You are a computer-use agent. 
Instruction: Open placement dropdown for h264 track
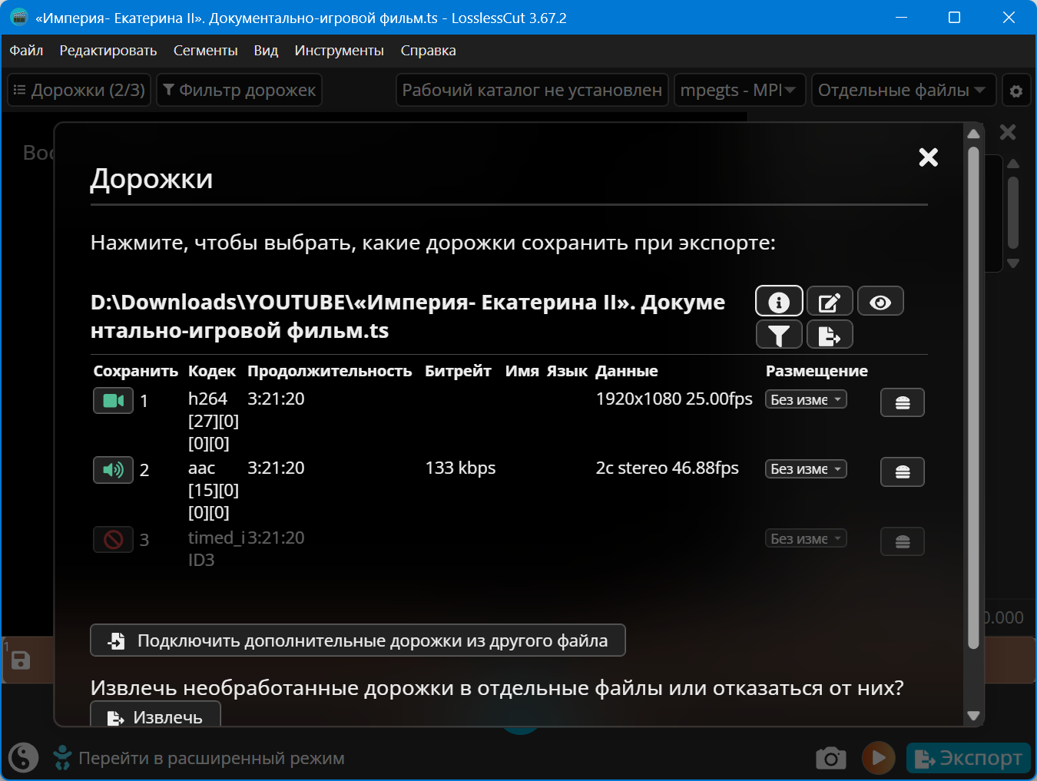[806, 400]
